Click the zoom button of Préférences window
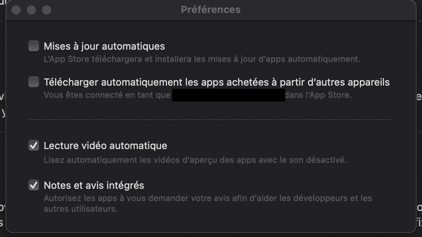 [x=47, y=10]
